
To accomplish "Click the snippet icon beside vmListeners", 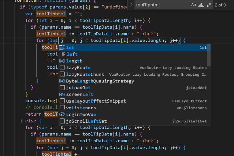I will [x=62, y=108].
